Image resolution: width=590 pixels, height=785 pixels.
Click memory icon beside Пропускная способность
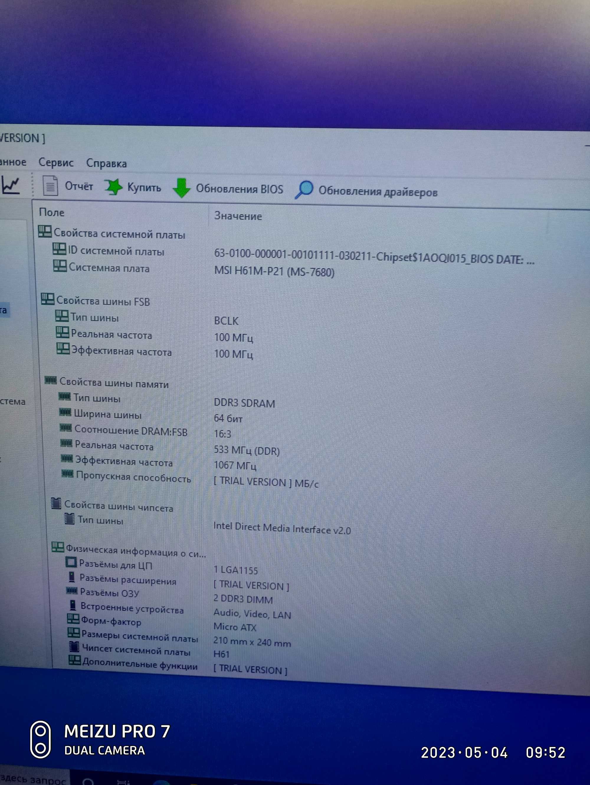(x=67, y=474)
